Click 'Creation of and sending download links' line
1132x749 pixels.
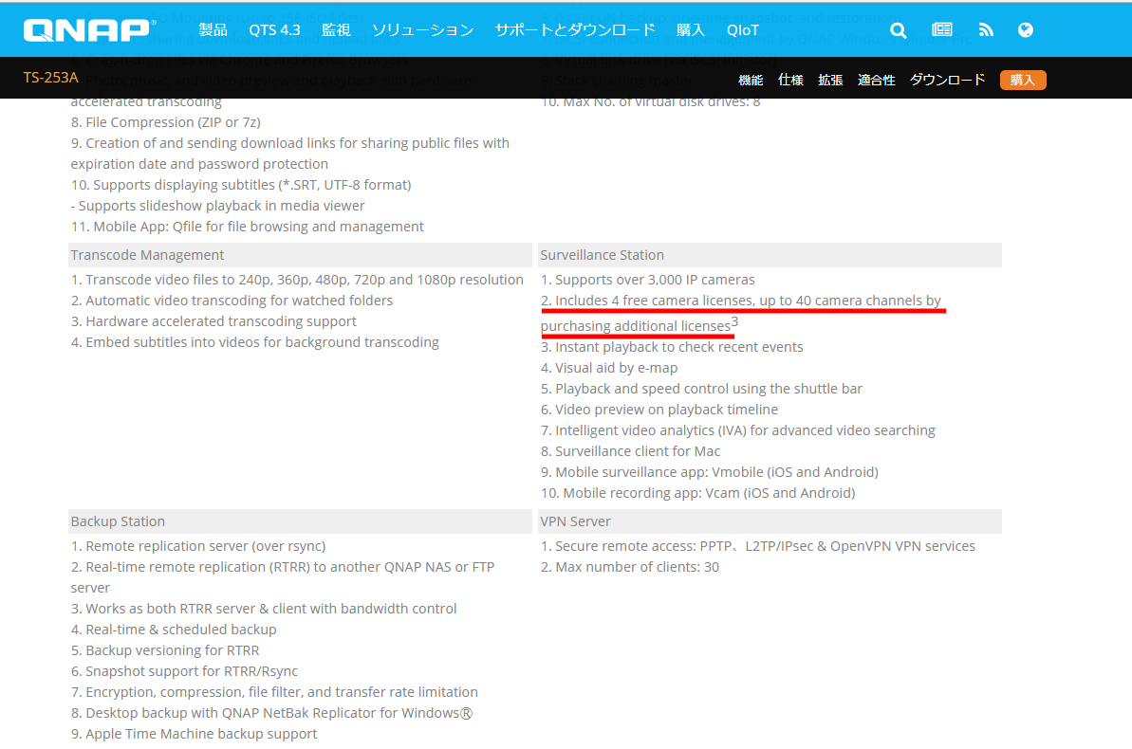click(290, 154)
